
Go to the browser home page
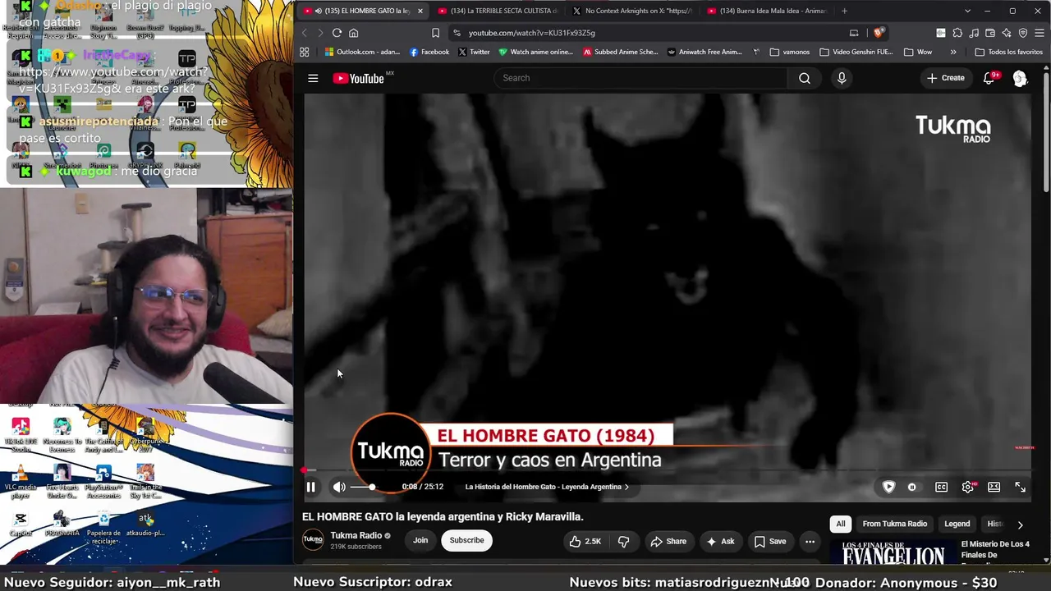point(354,33)
